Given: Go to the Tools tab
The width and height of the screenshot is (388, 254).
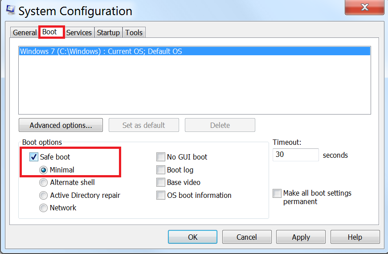Looking at the screenshot, I should [x=134, y=33].
